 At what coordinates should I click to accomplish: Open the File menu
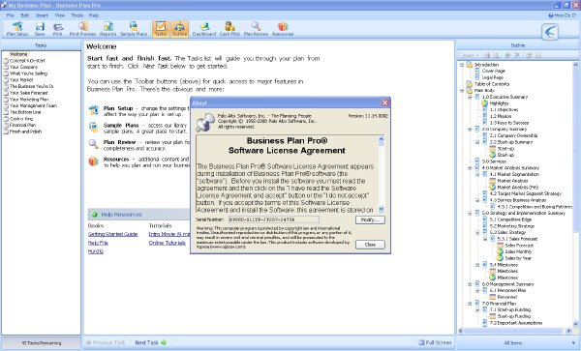click(x=11, y=15)
